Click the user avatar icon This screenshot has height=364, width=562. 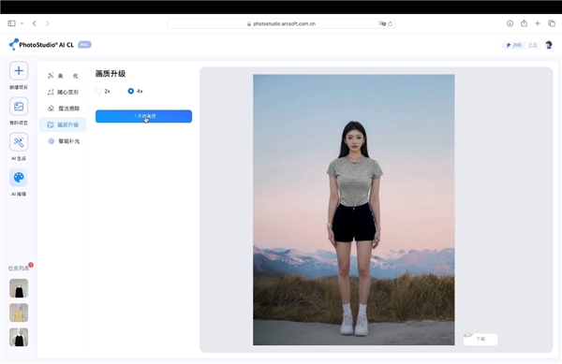tap(549, 45)
